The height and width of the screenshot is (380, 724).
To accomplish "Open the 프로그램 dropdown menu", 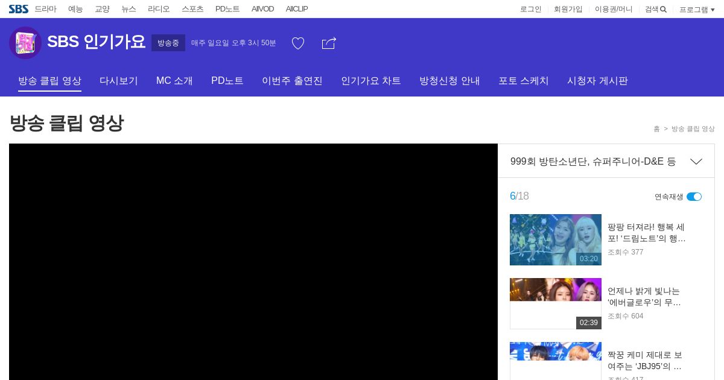I will (x=697, y=10).
